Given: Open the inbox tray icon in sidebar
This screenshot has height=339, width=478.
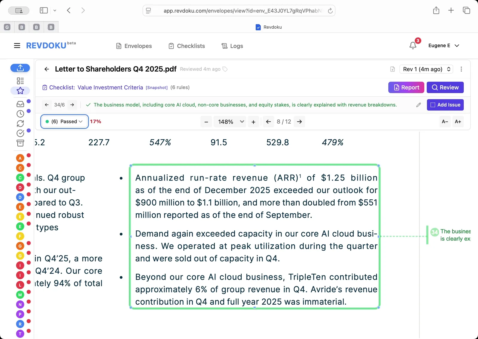Looking at the screenshot, I should point(20,104).
